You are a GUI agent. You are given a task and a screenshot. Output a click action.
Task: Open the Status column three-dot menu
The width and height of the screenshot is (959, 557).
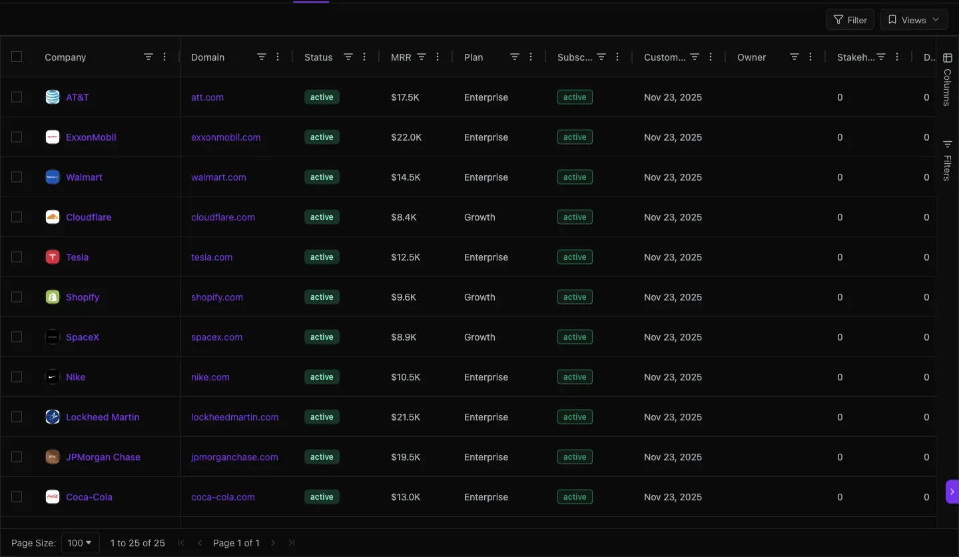pyautogui.click(x=364, y=57)
